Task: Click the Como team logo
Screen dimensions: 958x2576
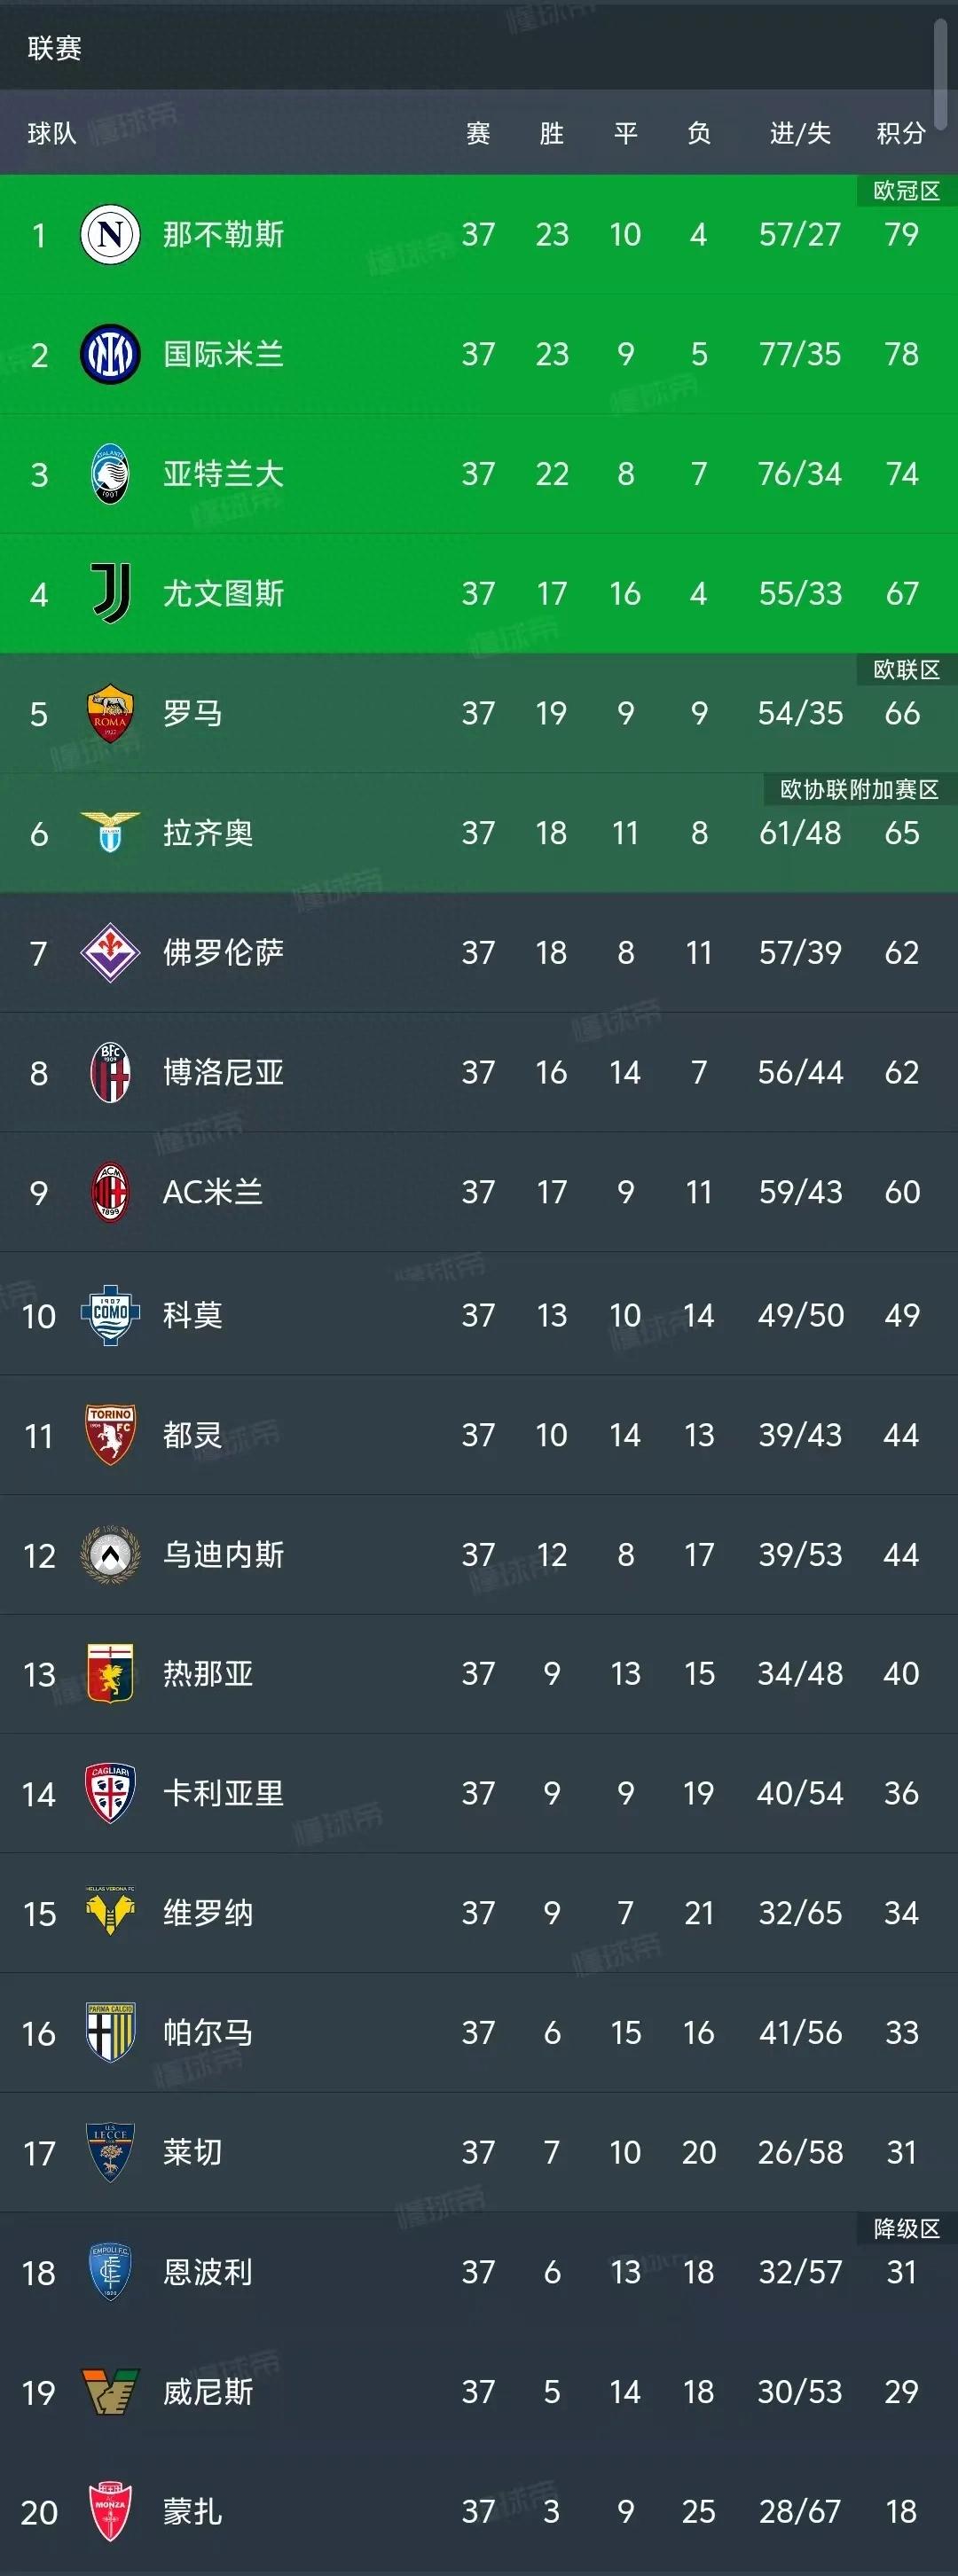Action: (110, 1315)
